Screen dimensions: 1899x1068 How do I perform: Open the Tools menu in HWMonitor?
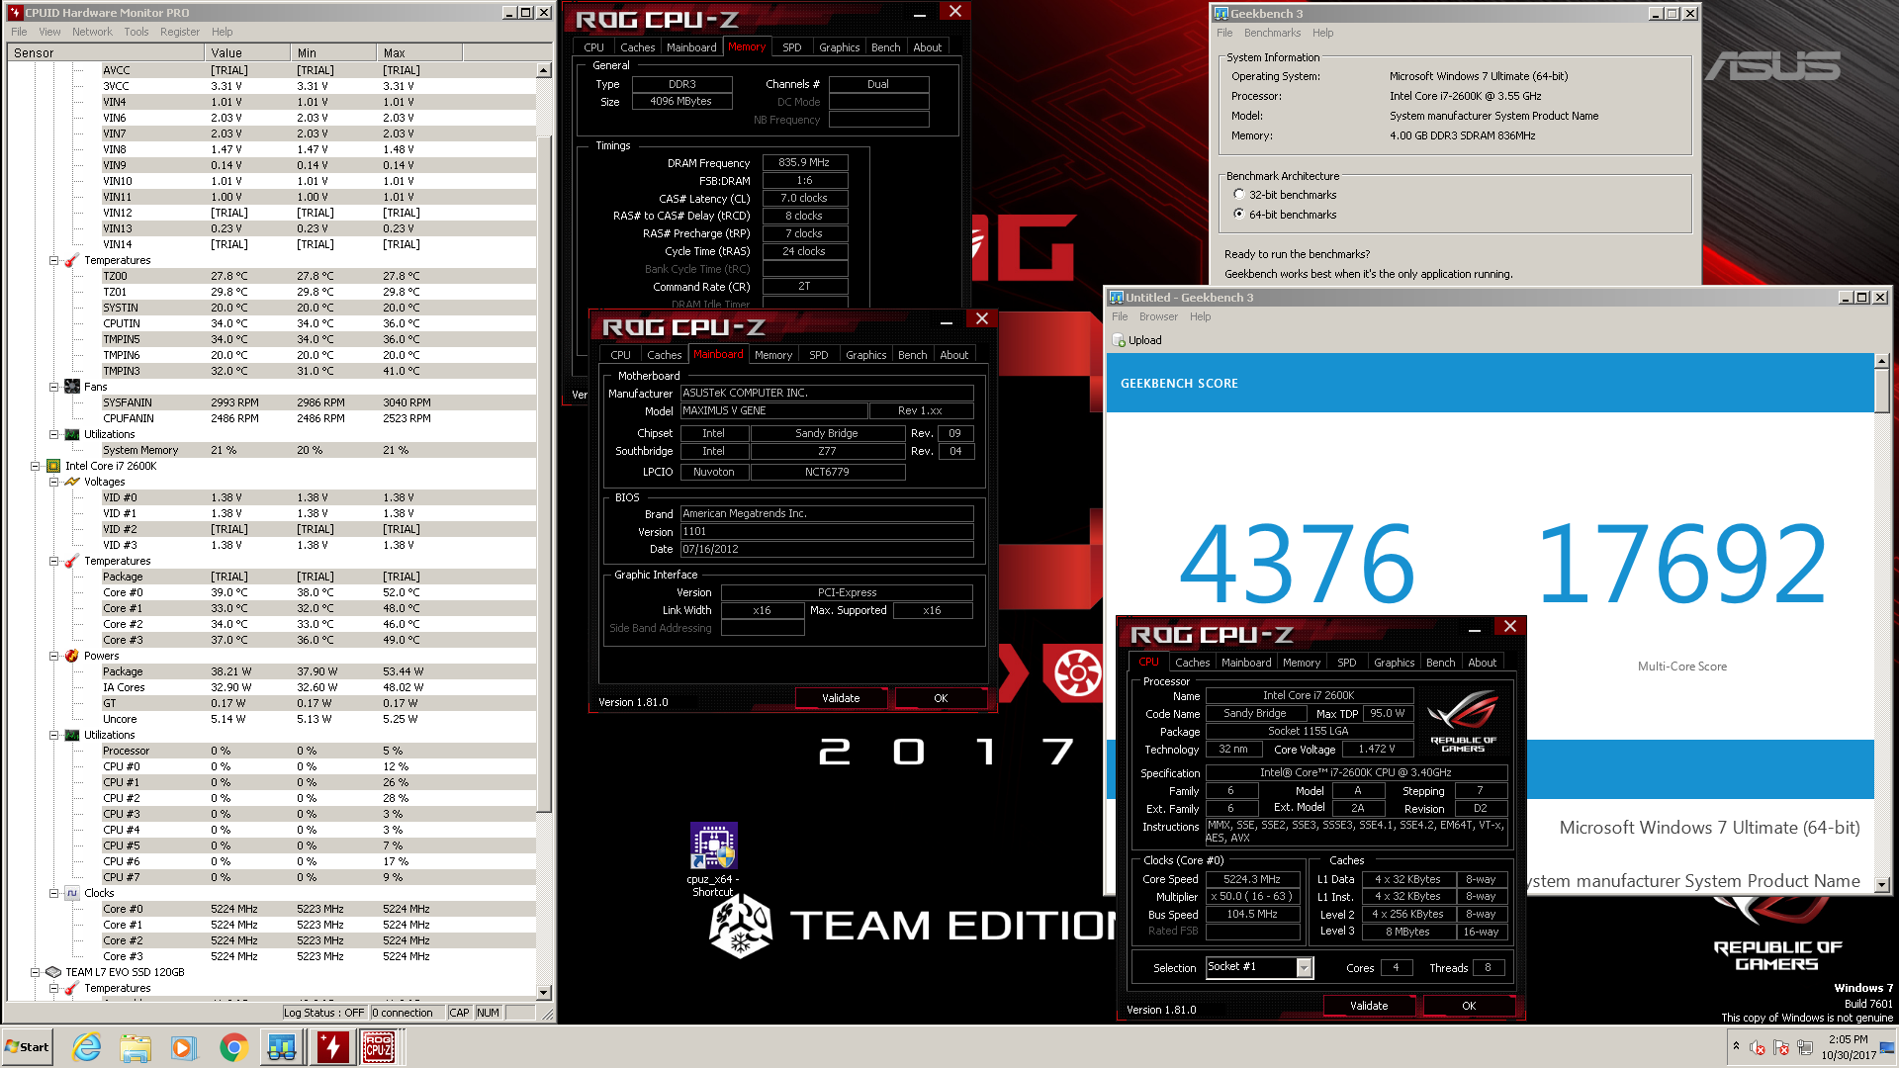pos(136,32)
